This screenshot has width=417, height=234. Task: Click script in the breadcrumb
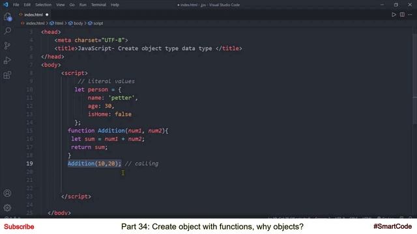(98, 23)
